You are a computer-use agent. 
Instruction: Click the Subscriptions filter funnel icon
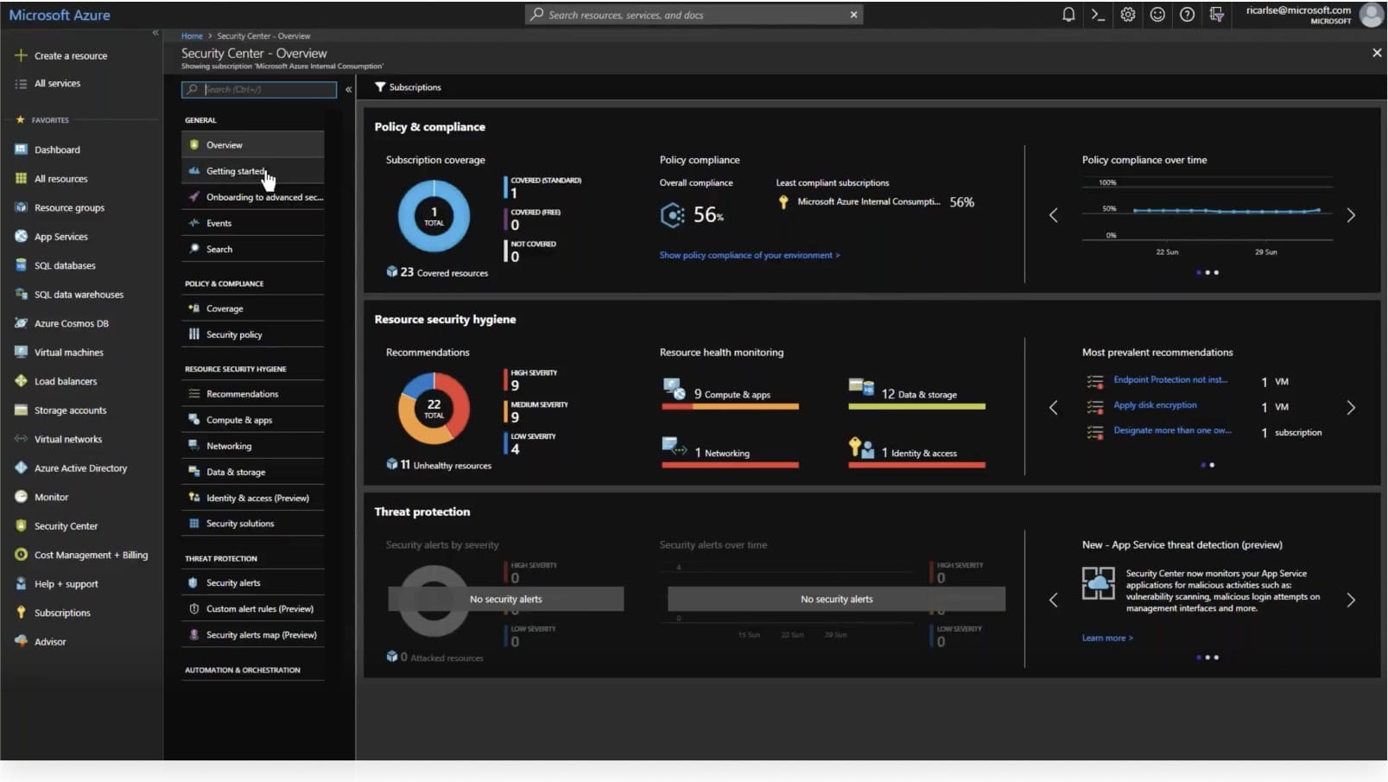pyautogui.click(x=380, y=87)
